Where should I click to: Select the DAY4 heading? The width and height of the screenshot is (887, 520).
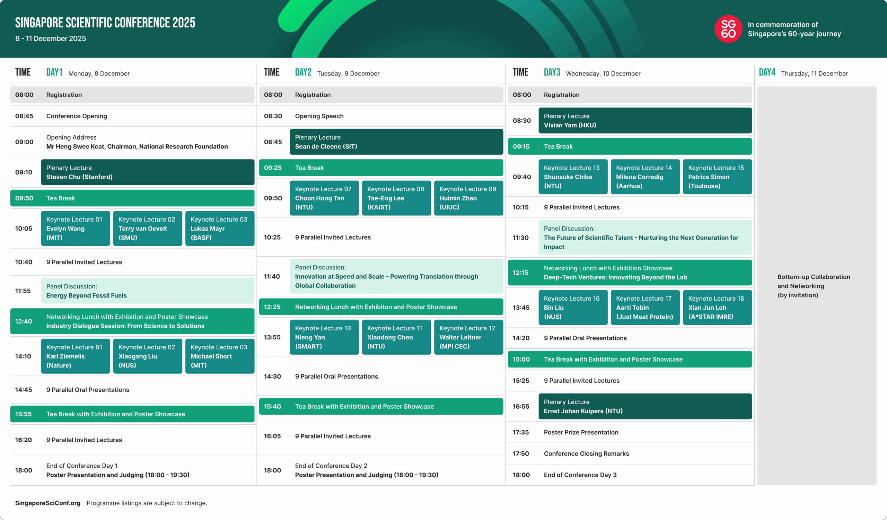click(x=767, y=72)
